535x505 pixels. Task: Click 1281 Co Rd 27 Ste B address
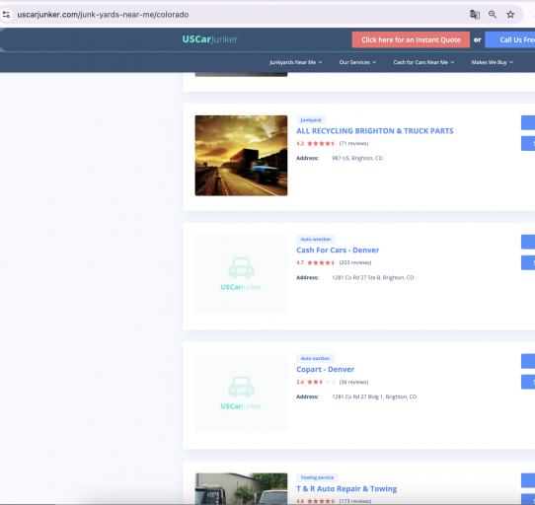[373, 277]
